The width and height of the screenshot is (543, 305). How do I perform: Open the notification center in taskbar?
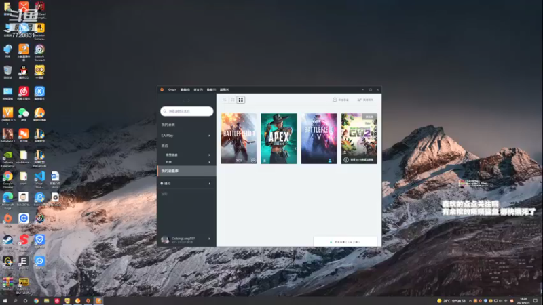[536, 301]
